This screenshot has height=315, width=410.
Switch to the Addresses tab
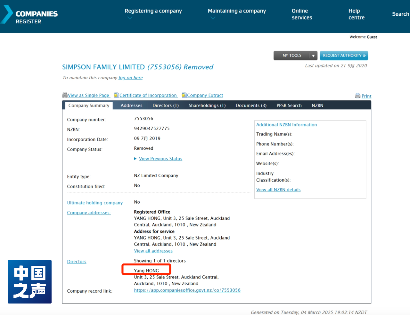coord(131,106)
